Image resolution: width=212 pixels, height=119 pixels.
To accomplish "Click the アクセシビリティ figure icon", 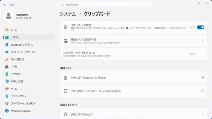I will click(7, 96).
